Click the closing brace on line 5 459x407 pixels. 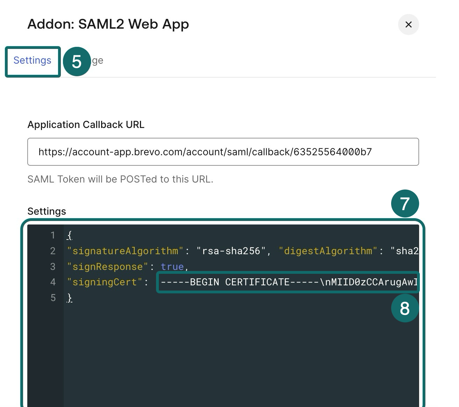[x=69, y=298]
